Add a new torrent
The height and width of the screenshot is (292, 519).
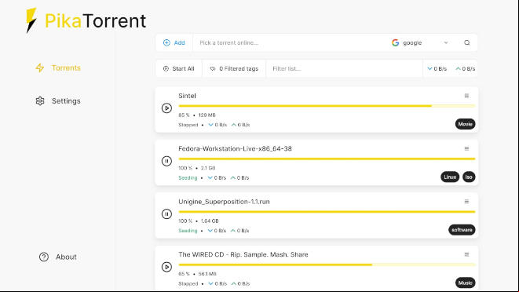tap(174, 42)
